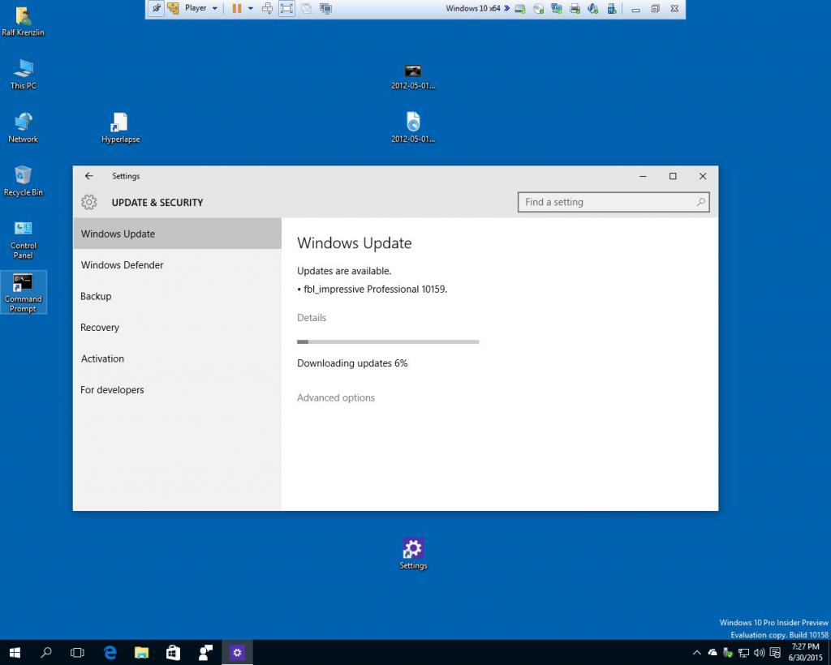Screen dimensions: 831x665
Task: Open the Start menu
Action: click(15, 652)
